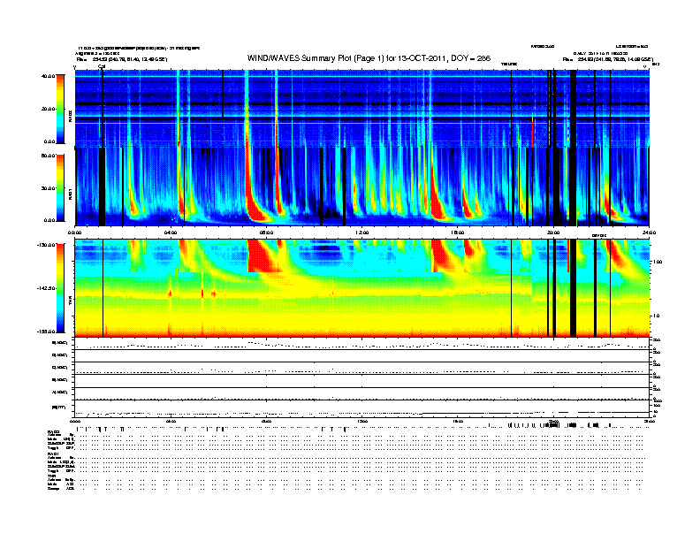Click the 24:00 tick below RAD1 panel
The image size is (700, 541).
point(649,232)
